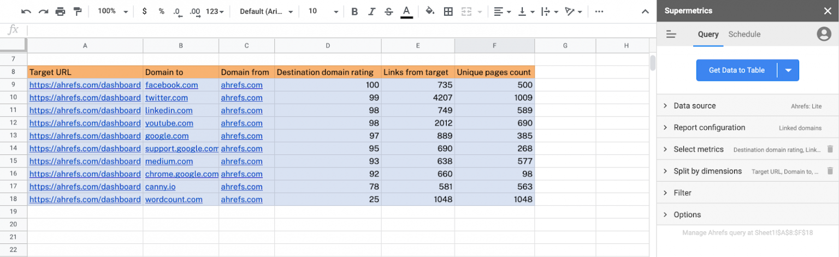Toggle strikethrough formatting
Viewport: 839px width, 257px height.
pyautogui.click(x=388, y=11)
